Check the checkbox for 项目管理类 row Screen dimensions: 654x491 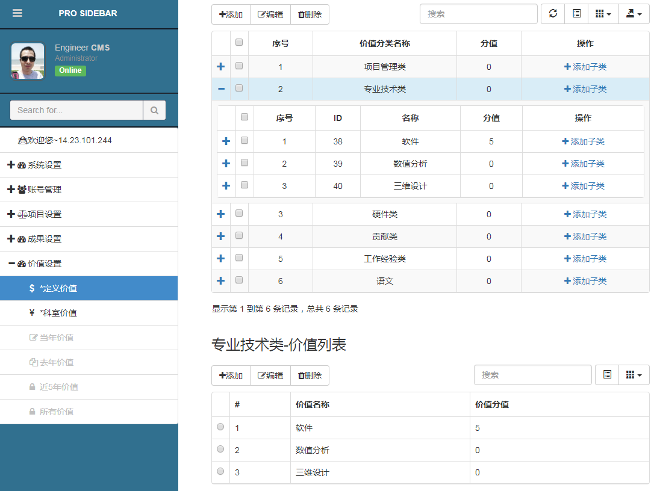coord(239,66)
